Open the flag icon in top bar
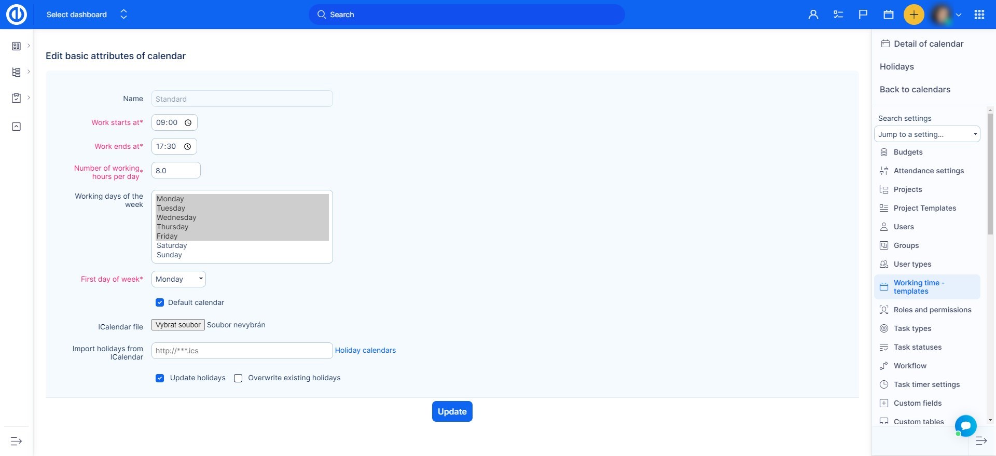The height and width of the screenshot is (456, 996). 863,15
